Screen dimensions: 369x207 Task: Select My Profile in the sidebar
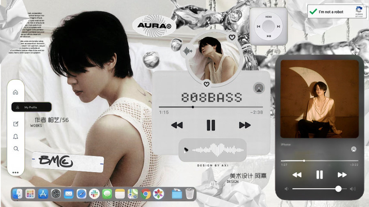31,107
